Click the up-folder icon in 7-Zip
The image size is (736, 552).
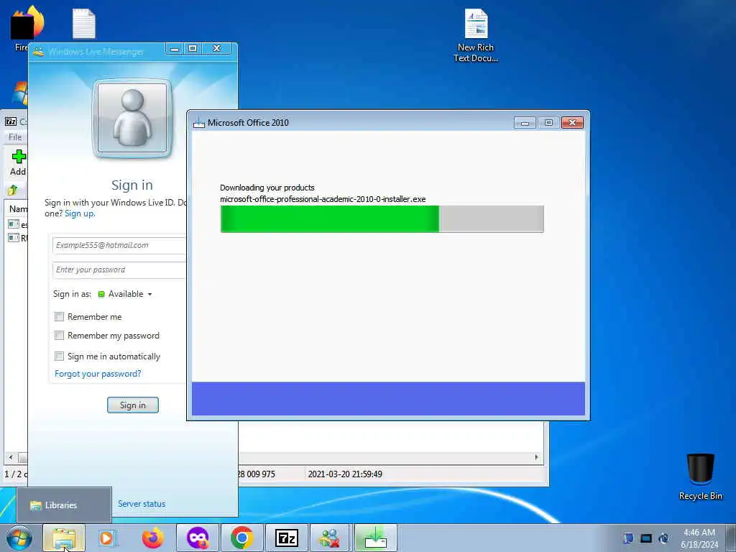(12, 190)
